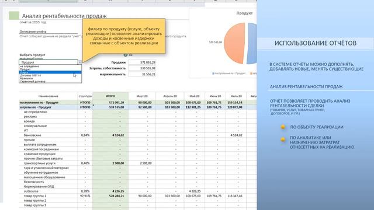Image resolution: width=374 pixels, height=210 pixels.
Task: Click the 'товар группы 1' row label
Action: [x=35, y=196]
